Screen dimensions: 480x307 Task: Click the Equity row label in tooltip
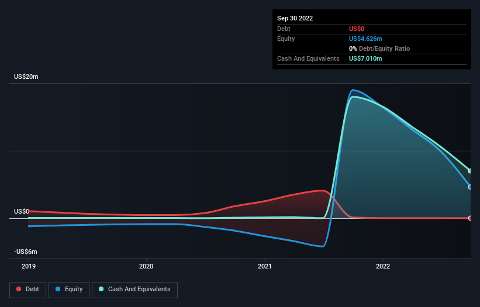click(x=286, y=39)
